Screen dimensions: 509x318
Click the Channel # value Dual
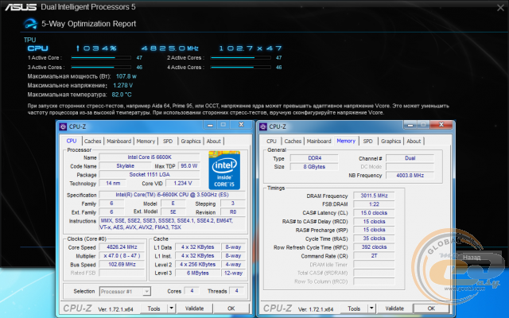tap(410, 158)
